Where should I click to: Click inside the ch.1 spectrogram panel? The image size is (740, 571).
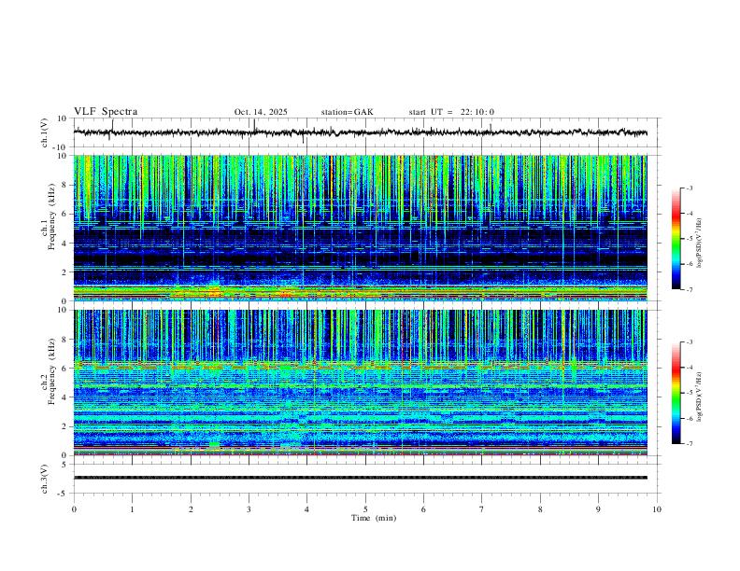tap(361, 228)
